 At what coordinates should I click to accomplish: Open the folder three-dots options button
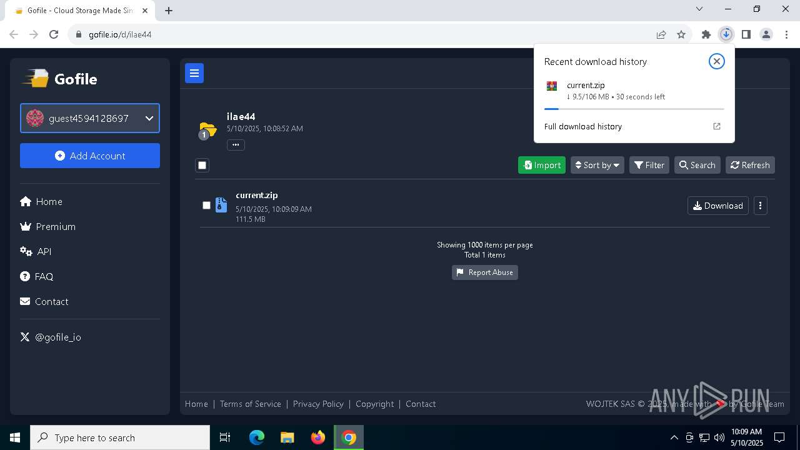[236, 145]
